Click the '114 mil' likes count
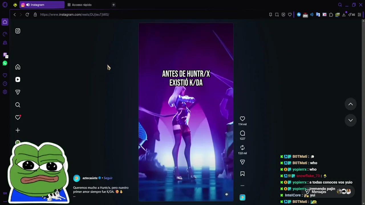 [242, 124]
